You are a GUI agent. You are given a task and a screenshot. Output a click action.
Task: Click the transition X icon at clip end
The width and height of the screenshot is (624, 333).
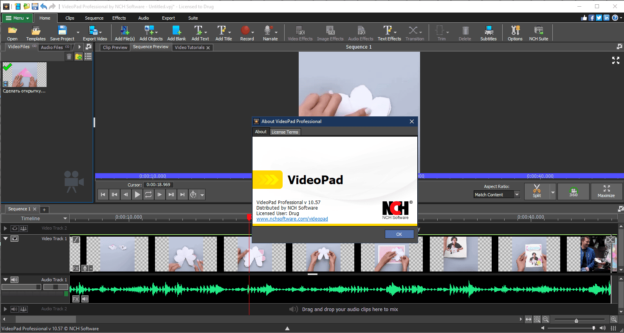(x=610, y=239)
